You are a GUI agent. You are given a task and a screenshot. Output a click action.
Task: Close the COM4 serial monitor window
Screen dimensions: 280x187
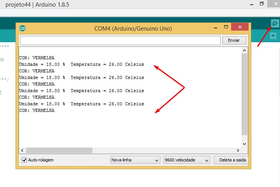pyautogui.click(x=240, y=27)
